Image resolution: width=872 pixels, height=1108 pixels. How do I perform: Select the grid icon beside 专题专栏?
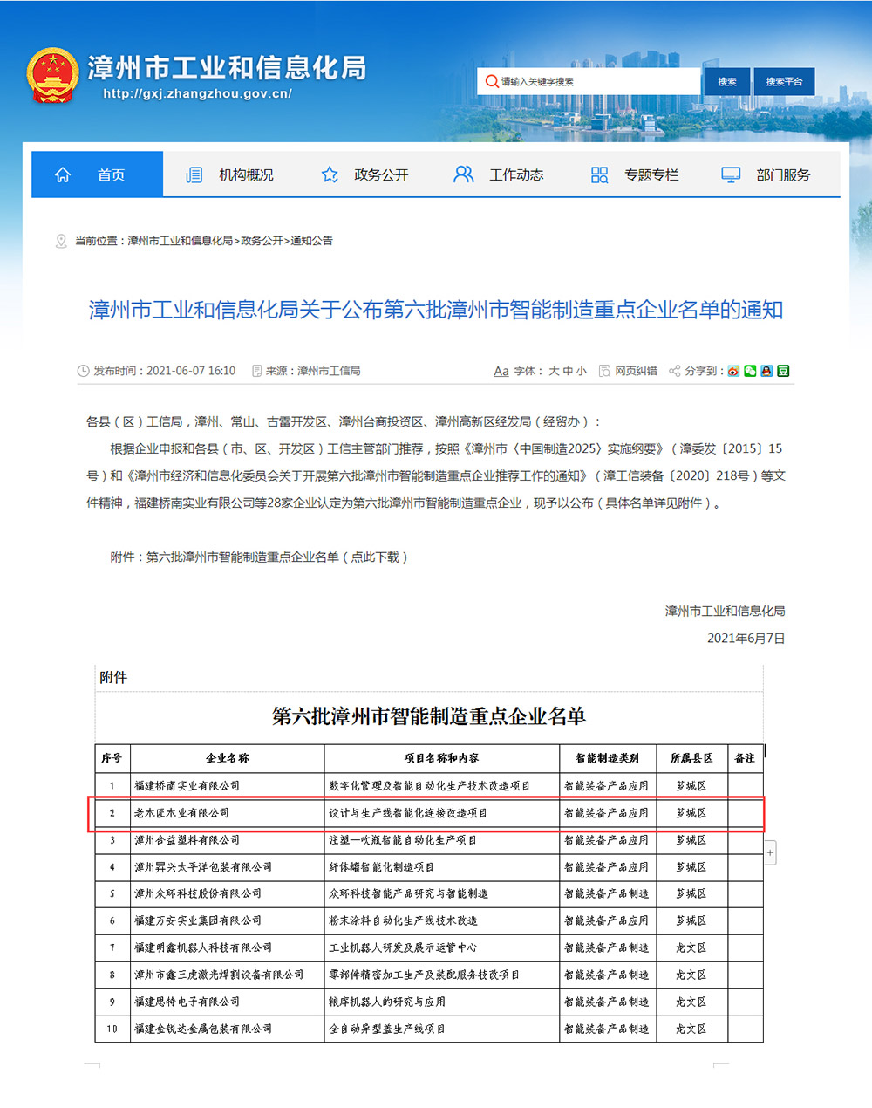click(x=599, y=174)
